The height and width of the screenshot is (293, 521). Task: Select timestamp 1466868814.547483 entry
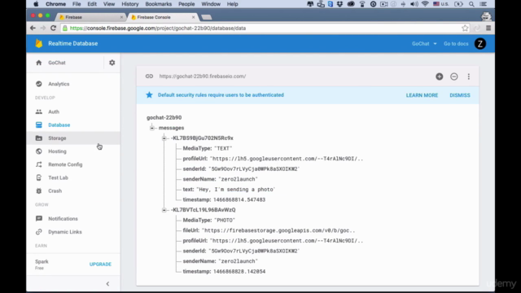224,199
